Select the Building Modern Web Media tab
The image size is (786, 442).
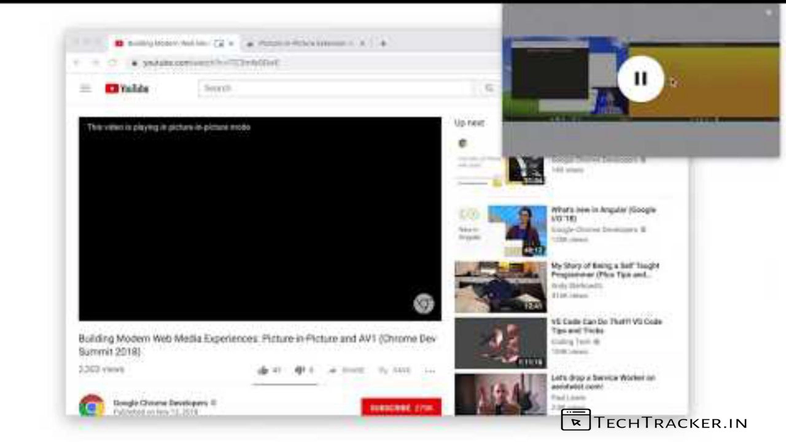[x=167, y=44]
